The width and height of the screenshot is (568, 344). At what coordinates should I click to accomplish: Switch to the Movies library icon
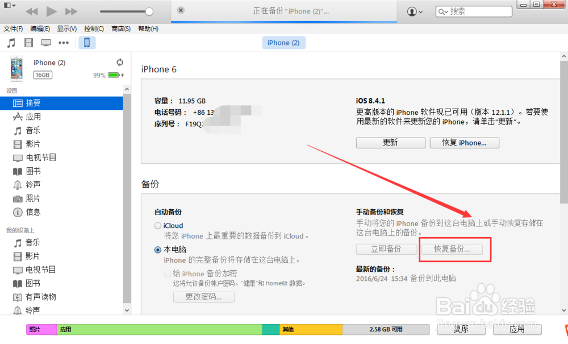tap(28, 43)
